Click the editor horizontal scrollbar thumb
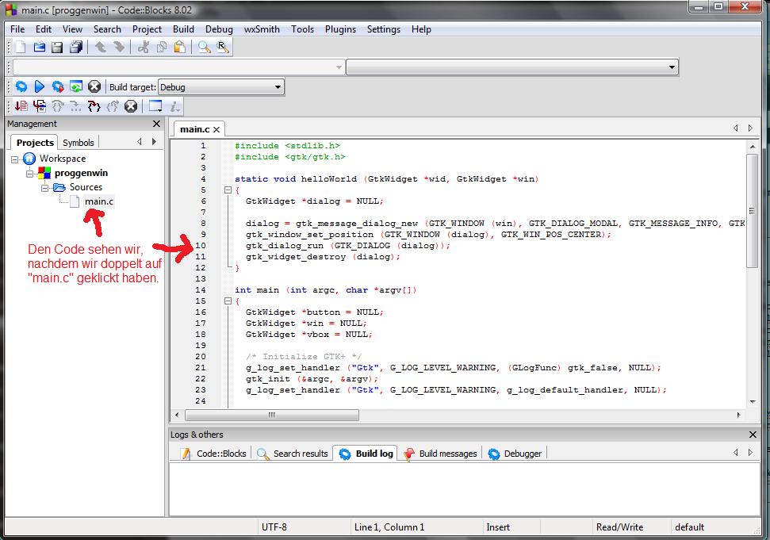The width and height of the screenshot is (770, 540). (x=271, y=415)
